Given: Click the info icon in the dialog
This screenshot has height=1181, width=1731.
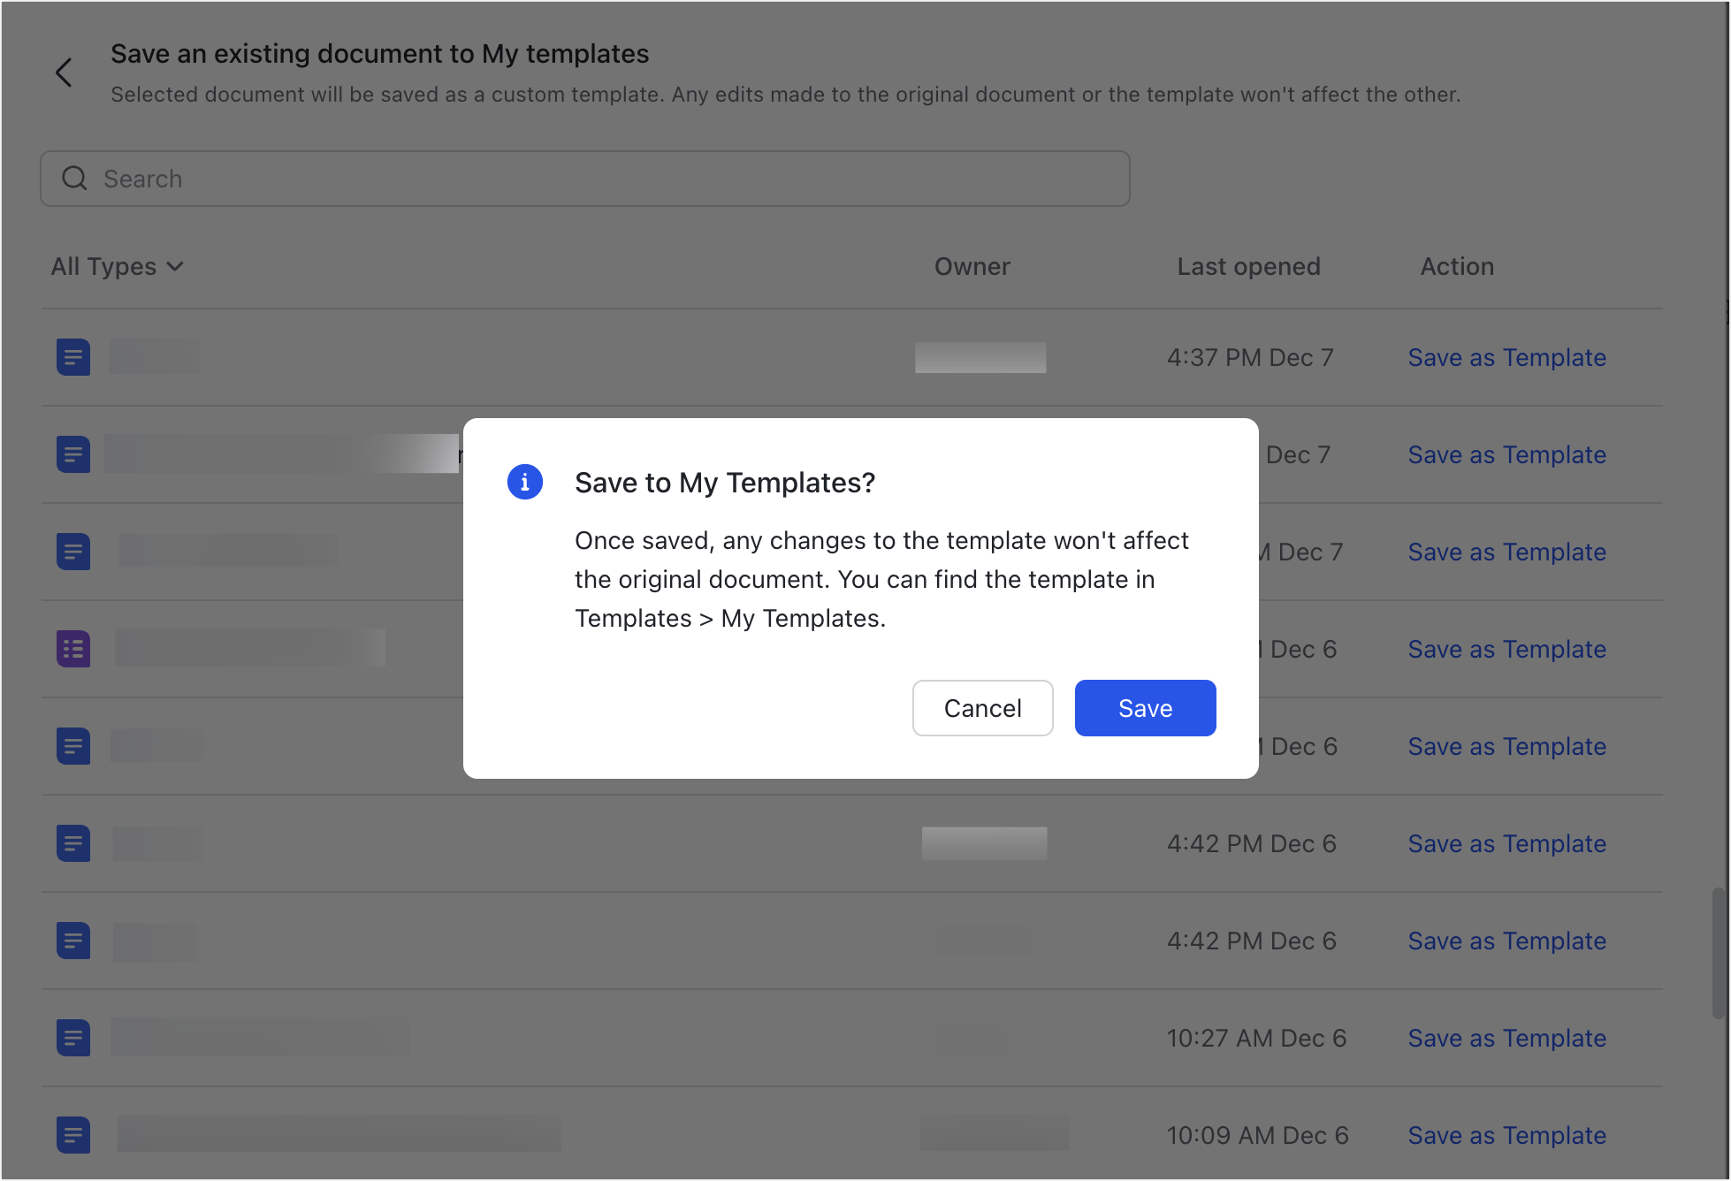Looking at the screenshot, I should [524, 482].
